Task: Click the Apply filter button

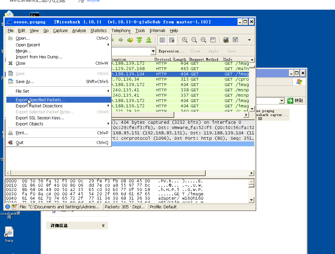Action: click(214, 51)
